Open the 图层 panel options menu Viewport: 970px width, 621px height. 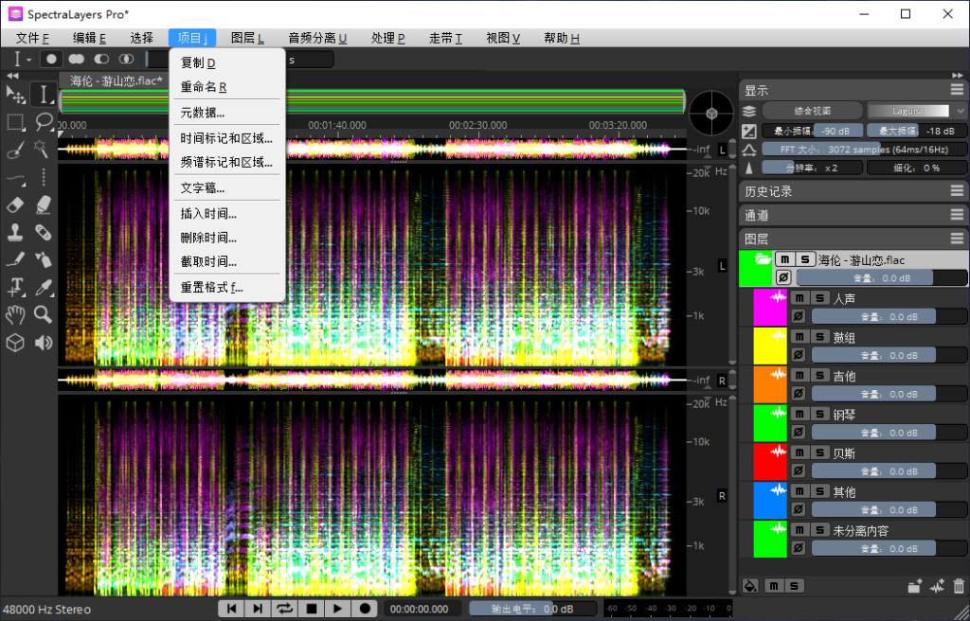(x=958, y=239)
